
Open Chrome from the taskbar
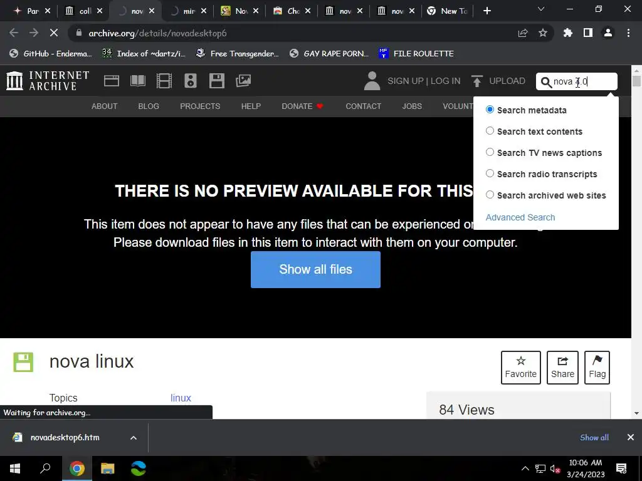point(76,468)
